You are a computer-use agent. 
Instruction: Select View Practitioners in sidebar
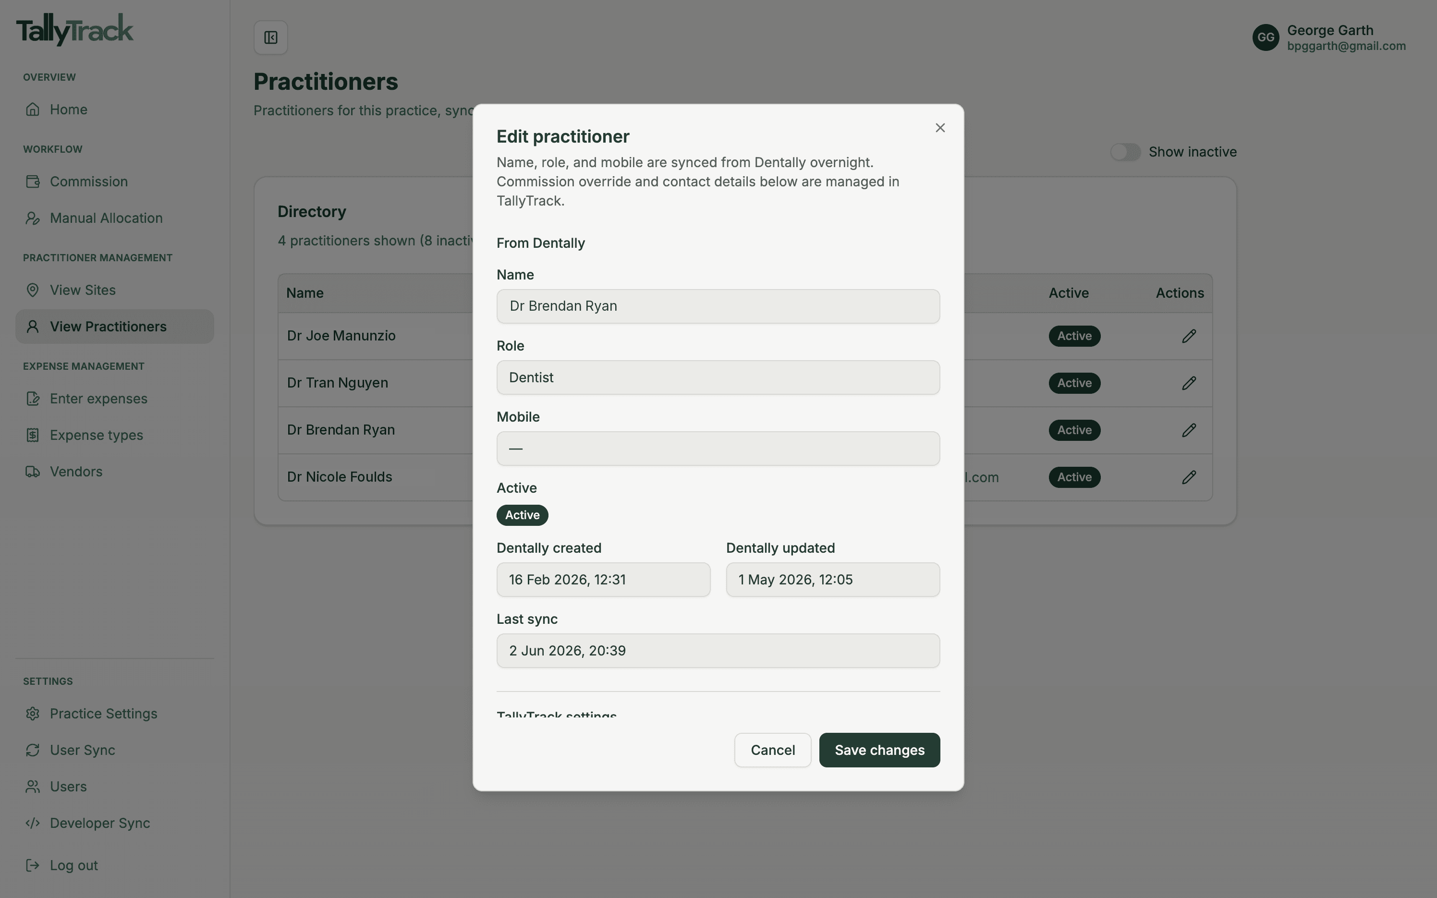[x=115, y=326]
